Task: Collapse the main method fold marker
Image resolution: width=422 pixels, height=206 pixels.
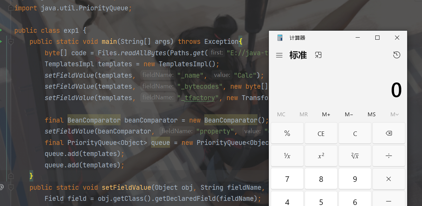Action: [x=11, y=42]
